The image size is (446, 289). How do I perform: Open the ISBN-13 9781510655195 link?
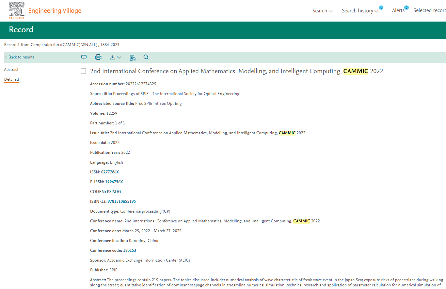[122, 201]
